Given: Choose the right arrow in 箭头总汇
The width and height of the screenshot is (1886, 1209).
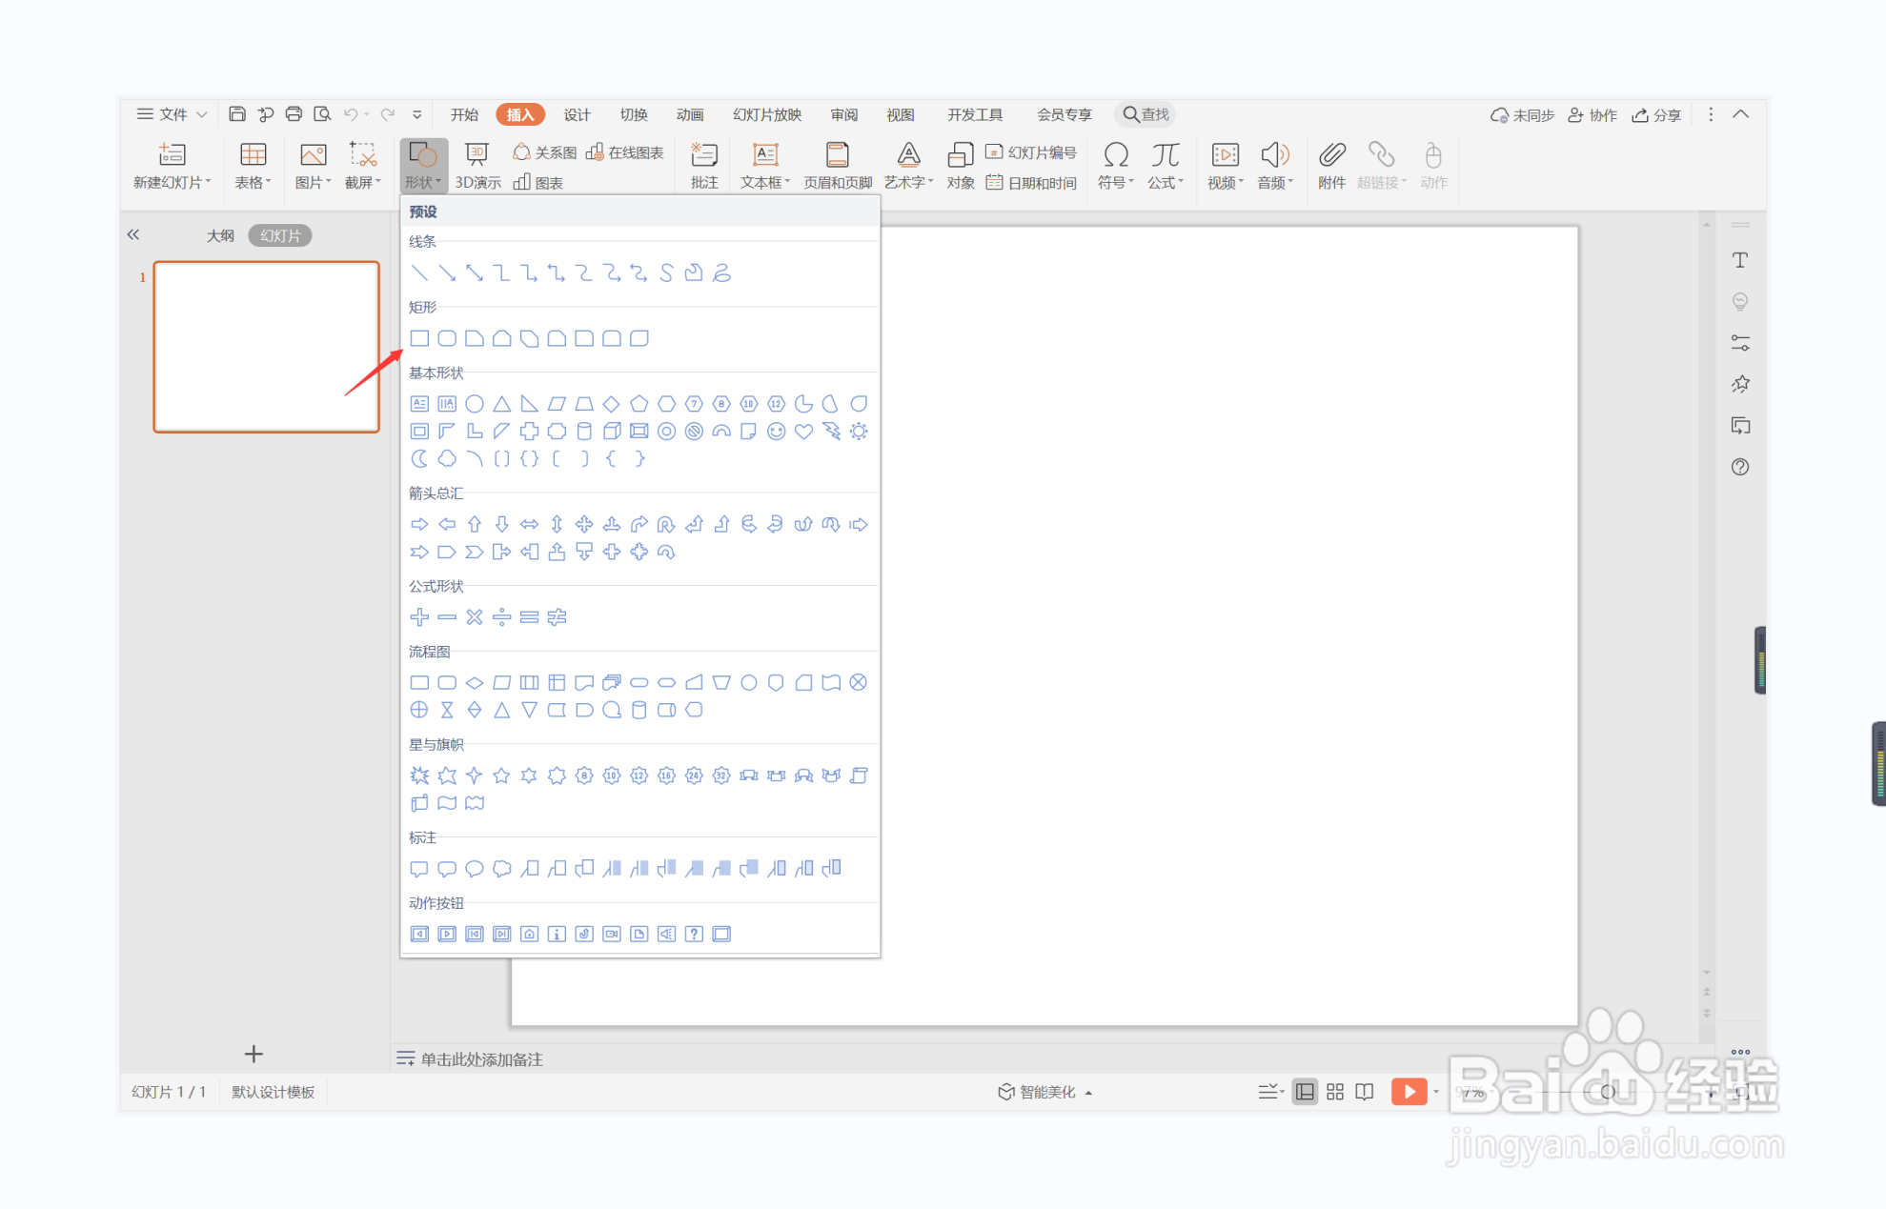Looking at the screenshot, I should click(x=419, y=524).
